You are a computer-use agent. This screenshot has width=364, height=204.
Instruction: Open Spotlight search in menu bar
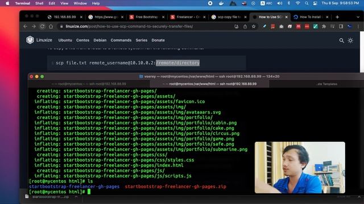coord(307,3)
